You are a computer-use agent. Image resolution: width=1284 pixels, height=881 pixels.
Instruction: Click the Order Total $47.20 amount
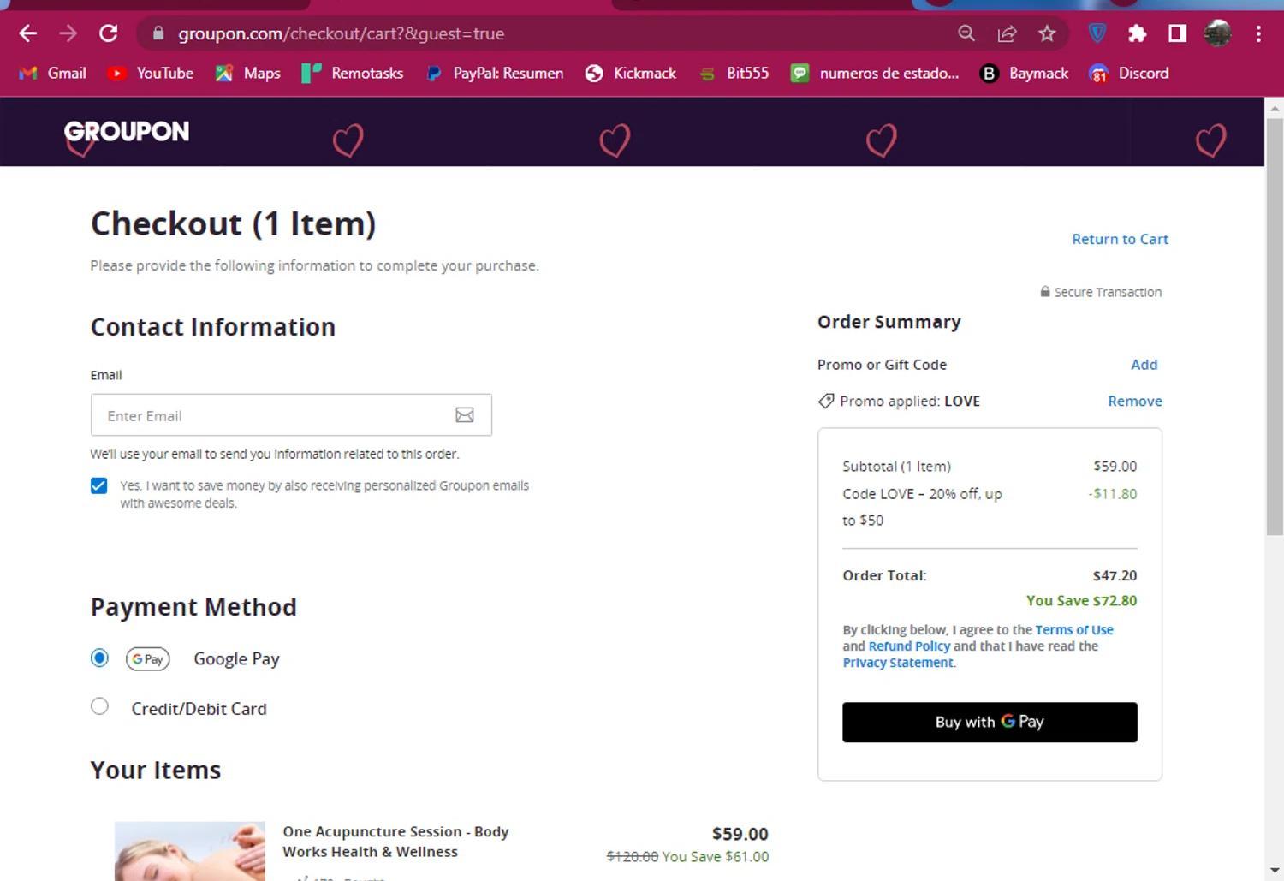click(1115, 575)
